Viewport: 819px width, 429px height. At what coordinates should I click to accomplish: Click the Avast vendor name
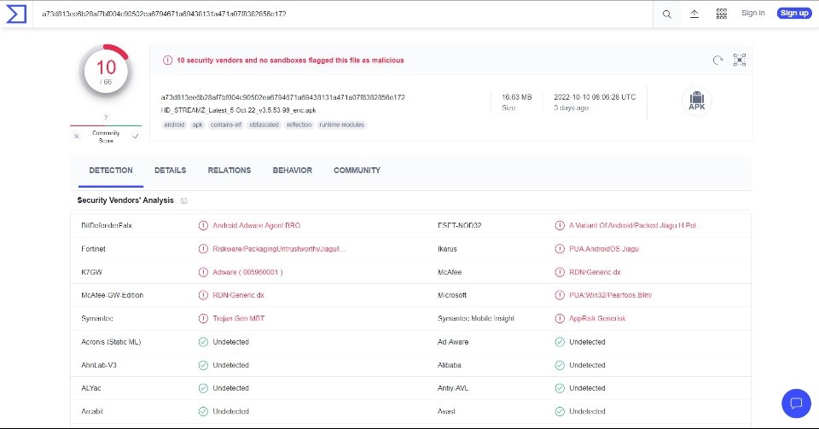(446, 411)
